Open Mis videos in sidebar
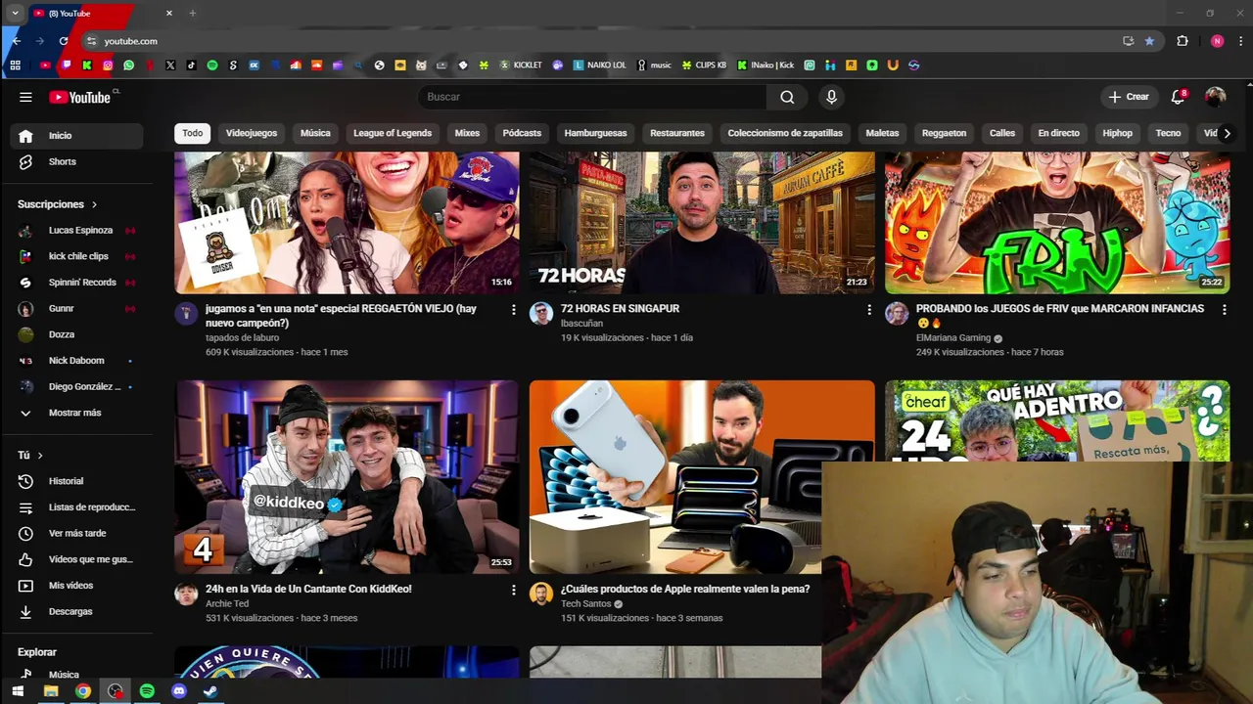Image resolution: width=1253 pixels, height=704 pixels. 76,585
